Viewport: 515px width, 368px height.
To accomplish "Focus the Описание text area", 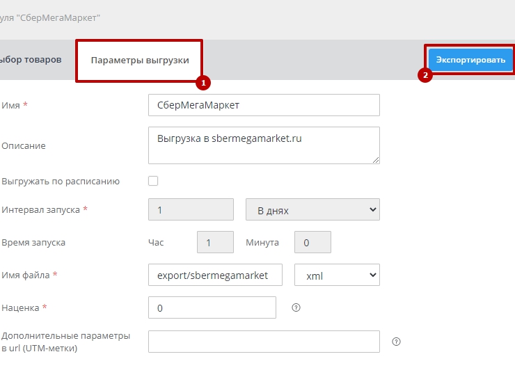I will point(264,145).
